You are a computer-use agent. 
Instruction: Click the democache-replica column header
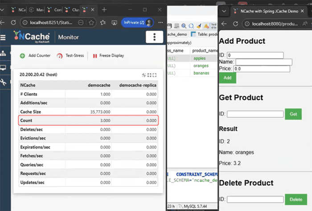[x=138, y=85]
